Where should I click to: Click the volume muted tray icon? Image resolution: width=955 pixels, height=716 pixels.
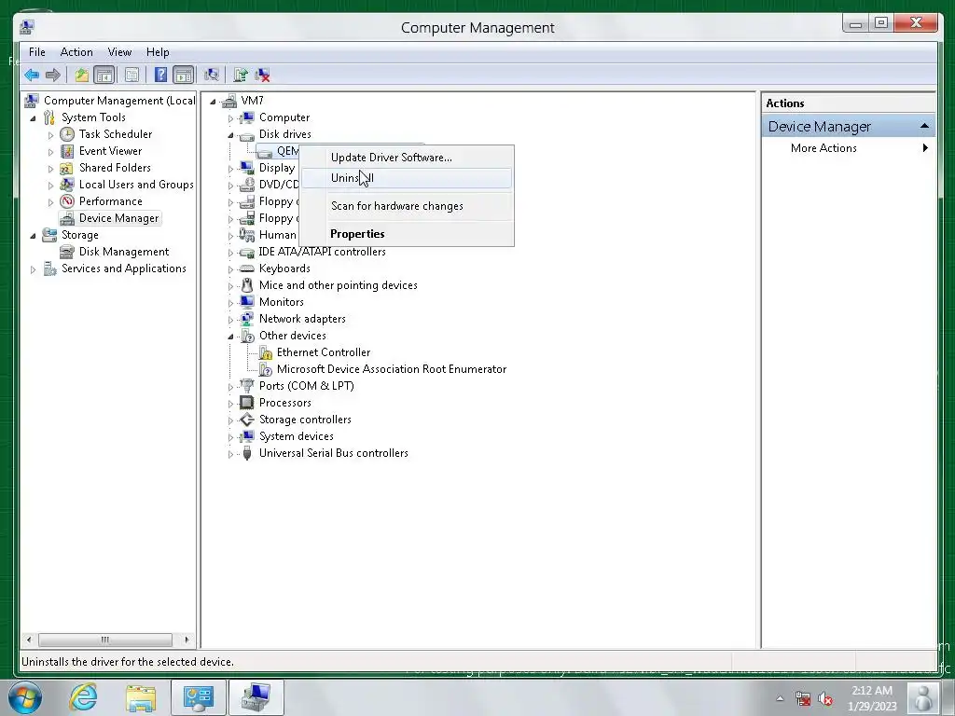(x=825, y=698)
